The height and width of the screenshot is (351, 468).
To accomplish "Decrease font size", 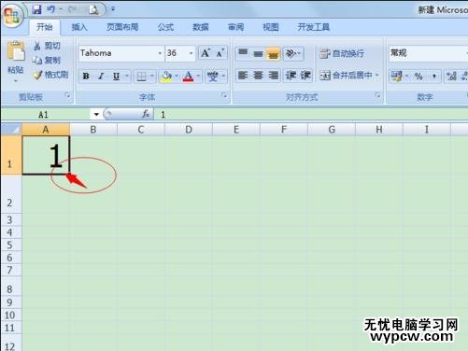I will point(220,53).
